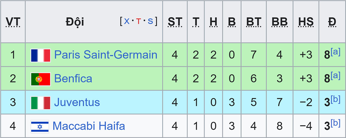Click the France flag icon

41,55
